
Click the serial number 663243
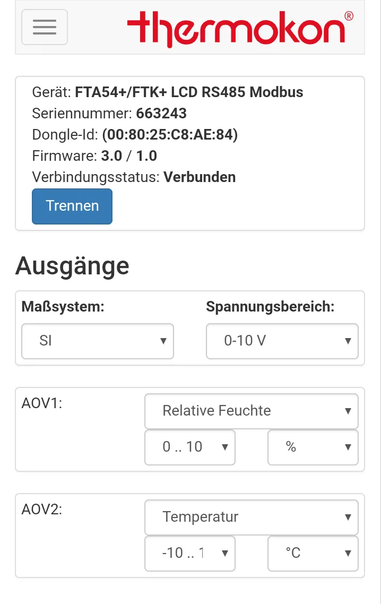(x=161, y=114)
